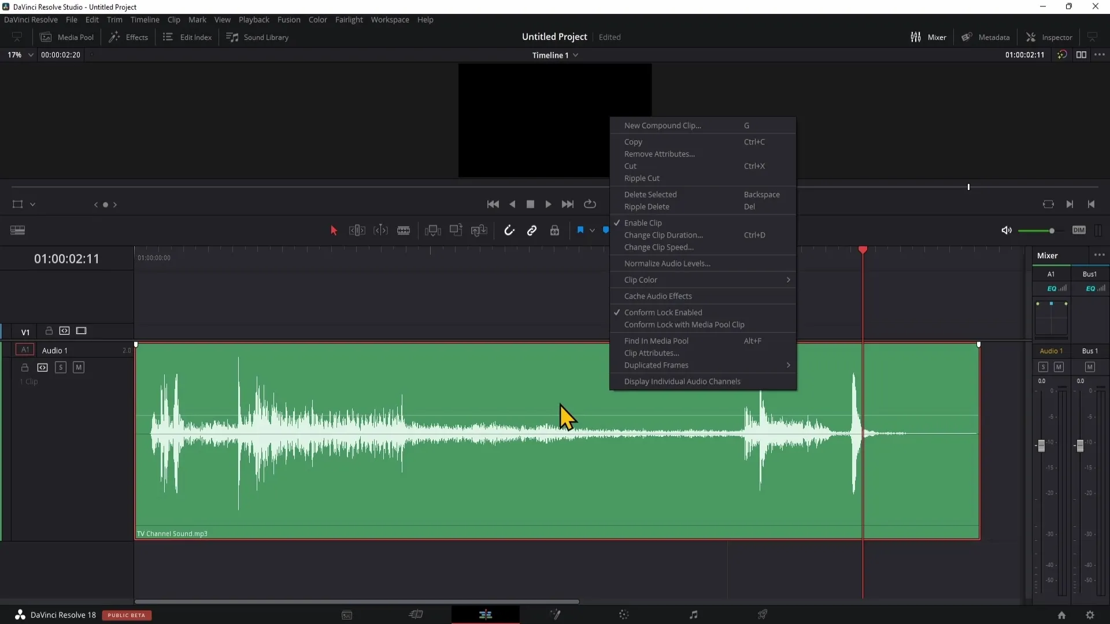Screen dimensions: 1110x624
Task: Click the playhead position timecode field
Action: tap(65, 258)
